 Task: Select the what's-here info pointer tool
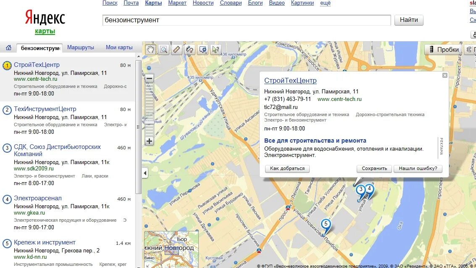[216, 49]
